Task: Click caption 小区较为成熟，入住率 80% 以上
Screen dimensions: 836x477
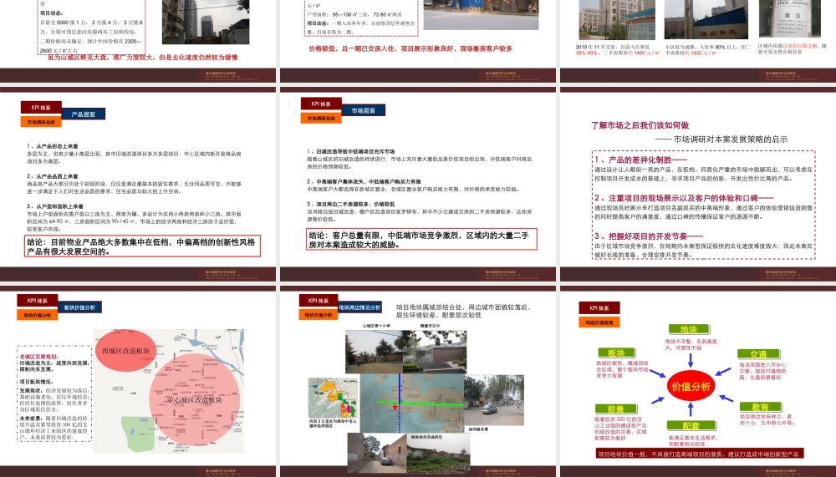Action: pyautogui.click(x=708, y=50)
